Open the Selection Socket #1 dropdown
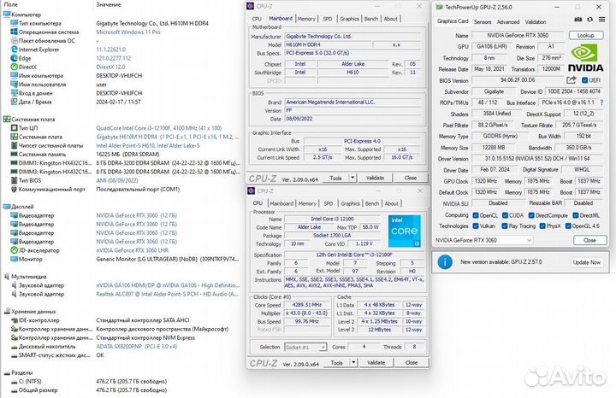This screenshot has height=398, width=616. tap(305, 348)
